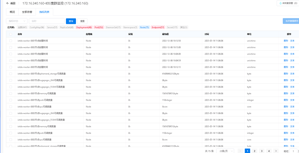The height and width of the screenshot is (153, 299).
Task: Click the 前往 page jump input box
Action: [293, 151]
